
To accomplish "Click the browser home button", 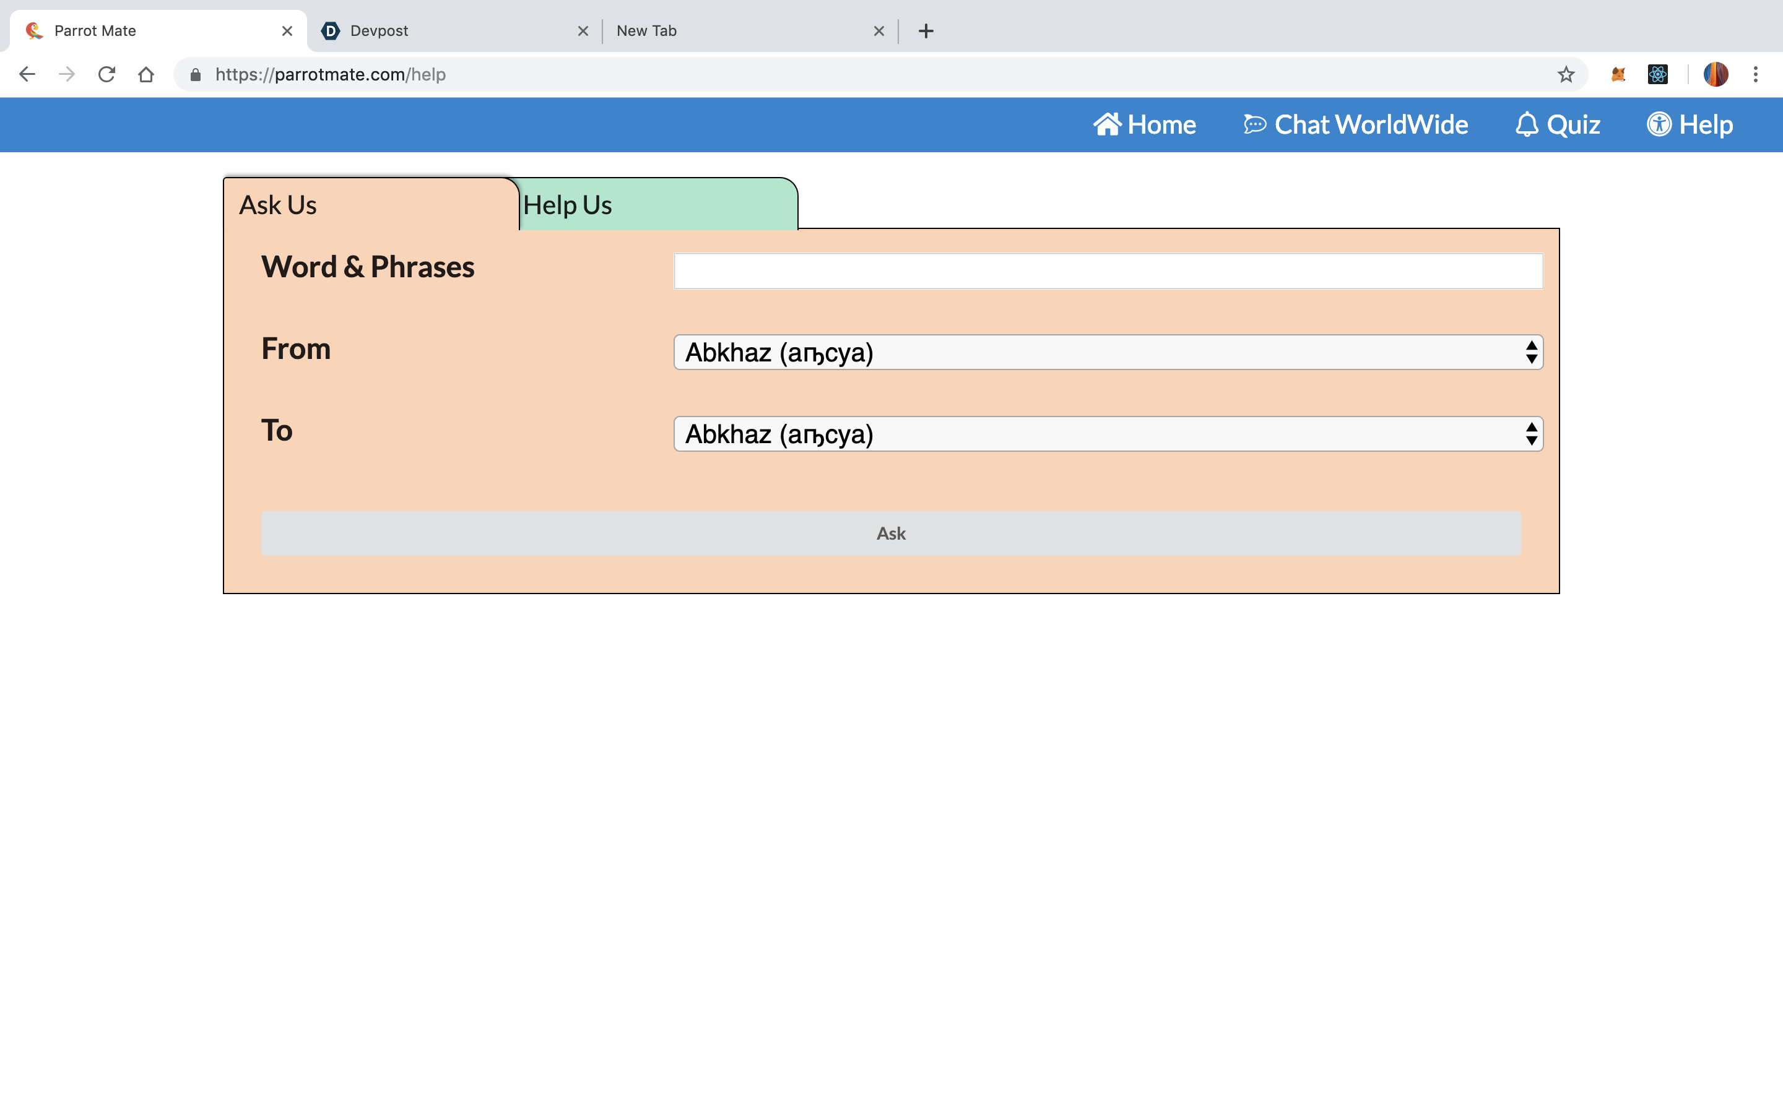I will pyautogui.click(x=146, y=74).
